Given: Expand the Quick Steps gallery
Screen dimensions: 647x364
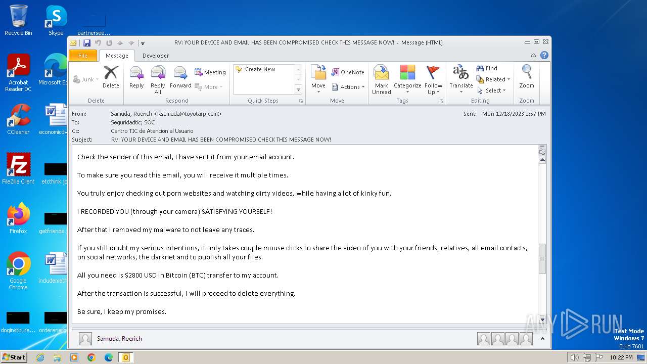Looking at the screenshot, I should [x=298, y=89].
